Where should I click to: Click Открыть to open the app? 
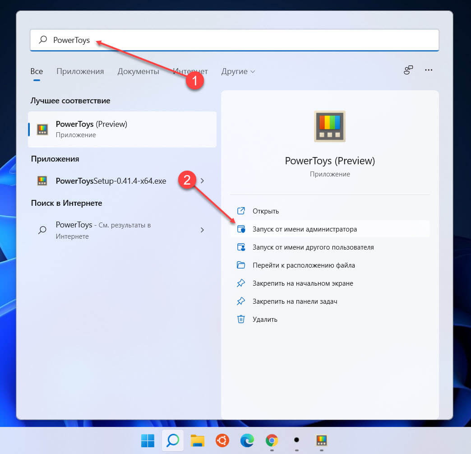[330, 211]
